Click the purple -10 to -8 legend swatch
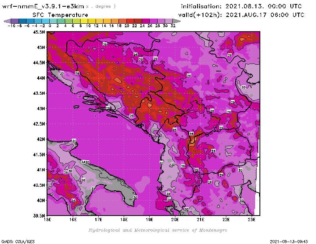Image resolution: width=316 pixels, height=244 pixels. (x=15, y=21)
